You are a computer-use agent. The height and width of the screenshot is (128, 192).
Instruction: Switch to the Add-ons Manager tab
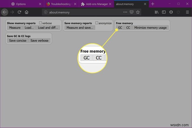click(x=97, y=4)
